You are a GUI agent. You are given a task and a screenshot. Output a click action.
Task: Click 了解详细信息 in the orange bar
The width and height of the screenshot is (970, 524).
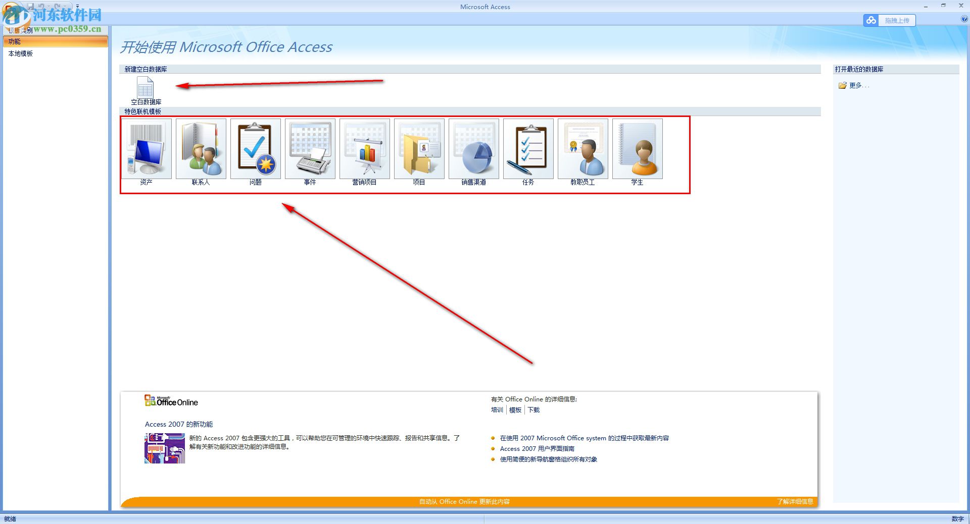click(795, 502)
